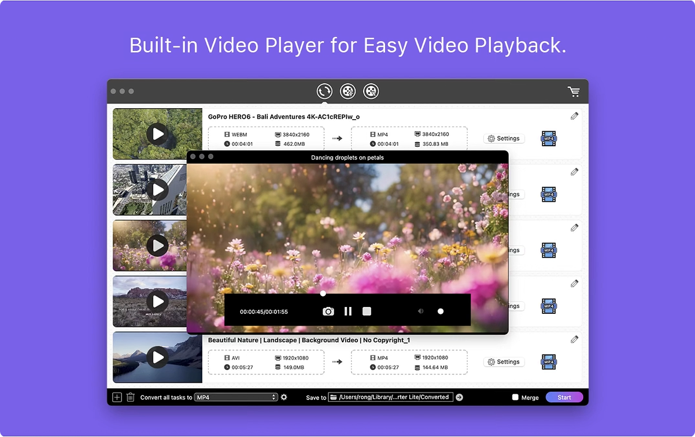The image size is (695, 437).
Task: Switch to the third film reel tab
Action: pos(371,91)
